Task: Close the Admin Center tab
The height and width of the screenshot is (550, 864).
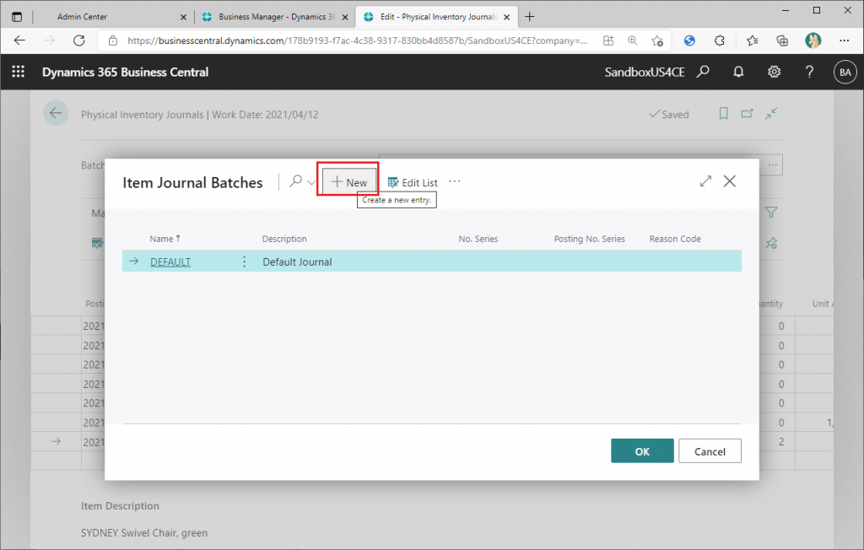Action: click(x=183, y=17)
